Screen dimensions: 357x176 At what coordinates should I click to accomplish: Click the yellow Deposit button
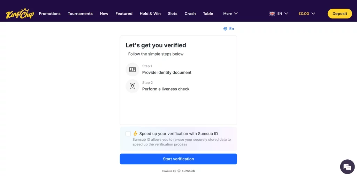[x=340, y=14]
